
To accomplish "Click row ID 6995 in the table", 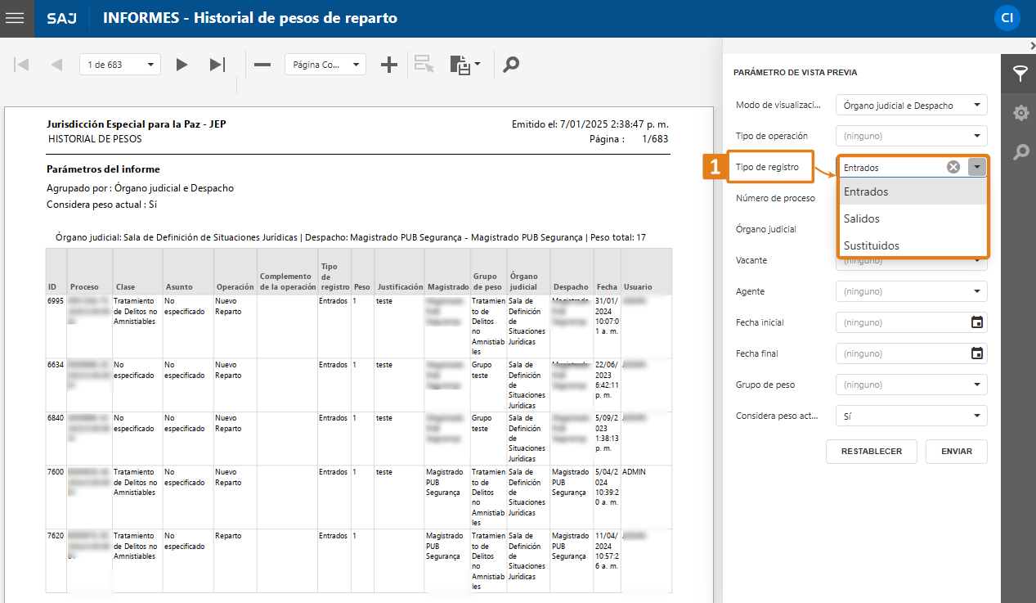I will pos(359,325).
